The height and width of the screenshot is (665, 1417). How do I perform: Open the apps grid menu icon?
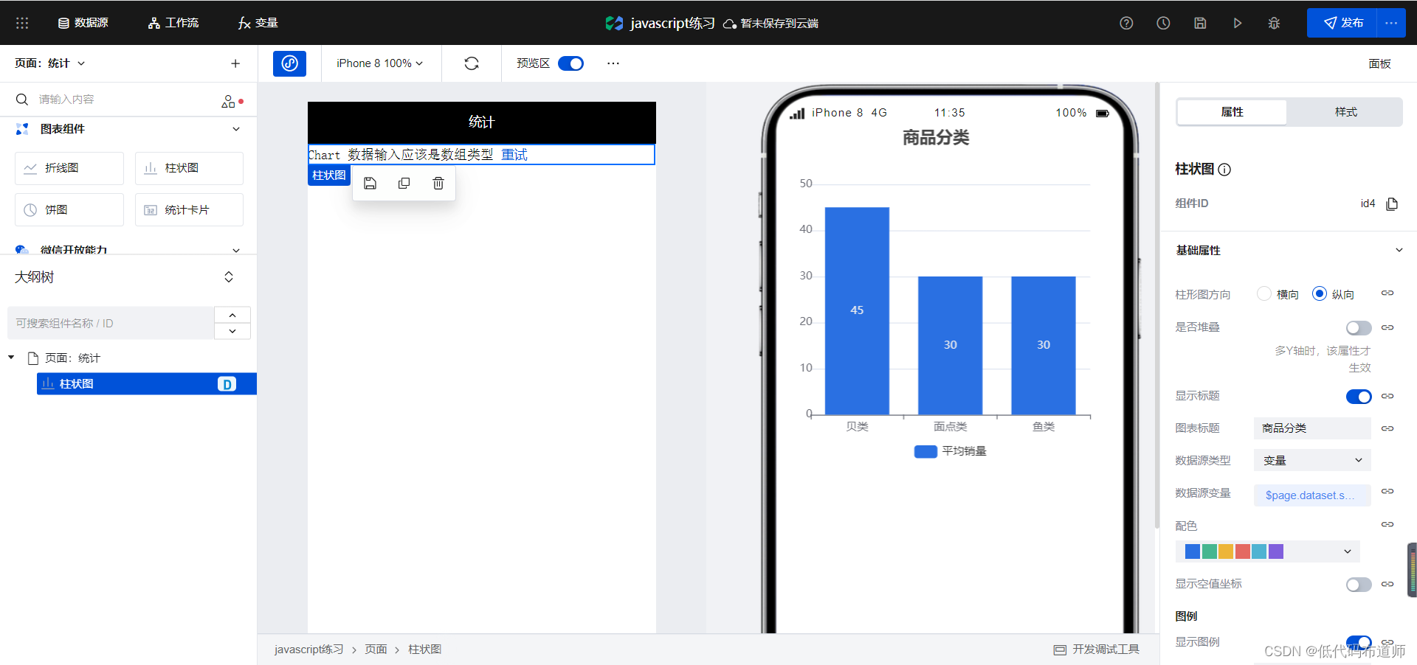[22, 23]
